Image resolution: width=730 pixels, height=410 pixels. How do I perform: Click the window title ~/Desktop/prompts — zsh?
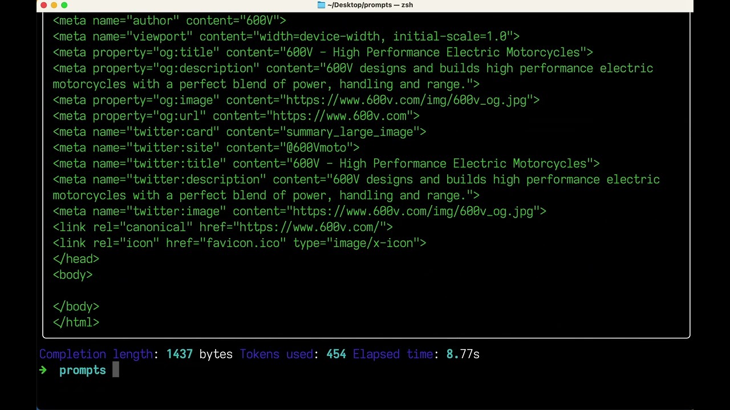(x=370, y=5)
